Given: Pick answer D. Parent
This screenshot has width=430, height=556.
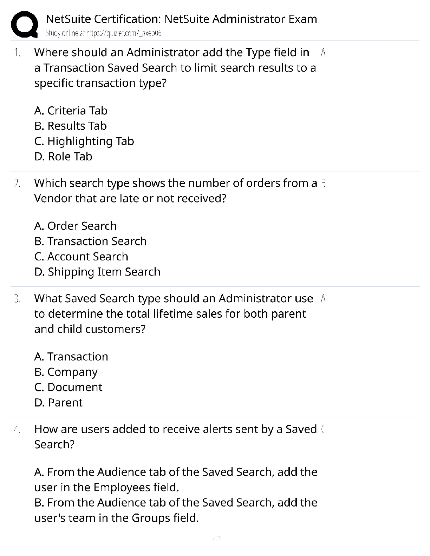Looking at the screenshot, I should (58, 402).
